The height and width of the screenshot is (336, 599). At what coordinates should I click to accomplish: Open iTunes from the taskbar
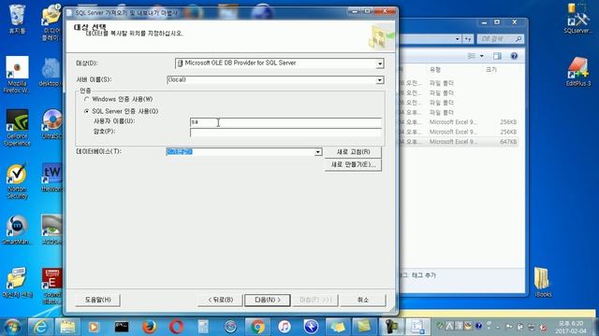[285, 327]
